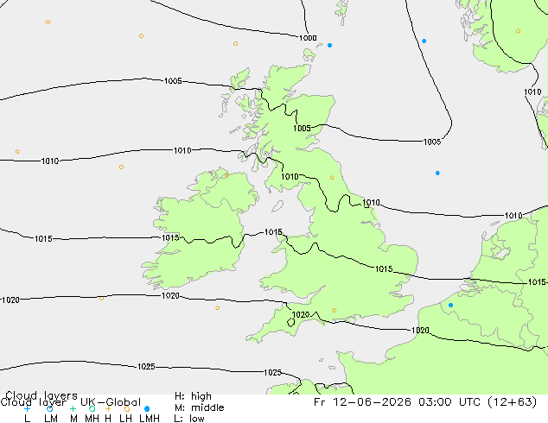This screenshot has height=423, width=548.
Task: Select the orange LH marker on the far-west 1020 isobar
Action: pyautogui.click(x=101, y=299)
